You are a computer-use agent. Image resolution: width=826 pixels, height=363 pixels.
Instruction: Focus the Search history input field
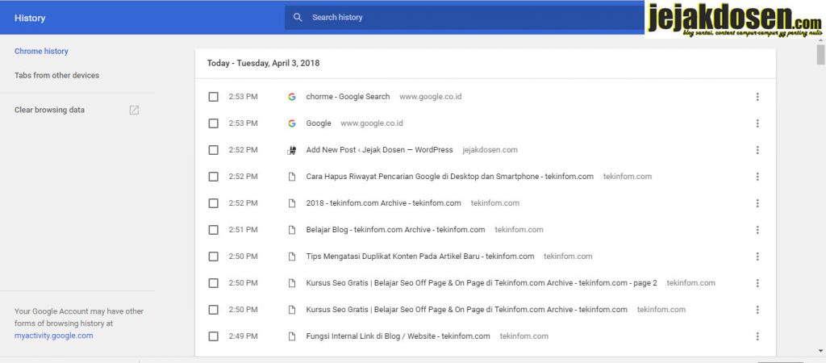click(x=464, y=18)
